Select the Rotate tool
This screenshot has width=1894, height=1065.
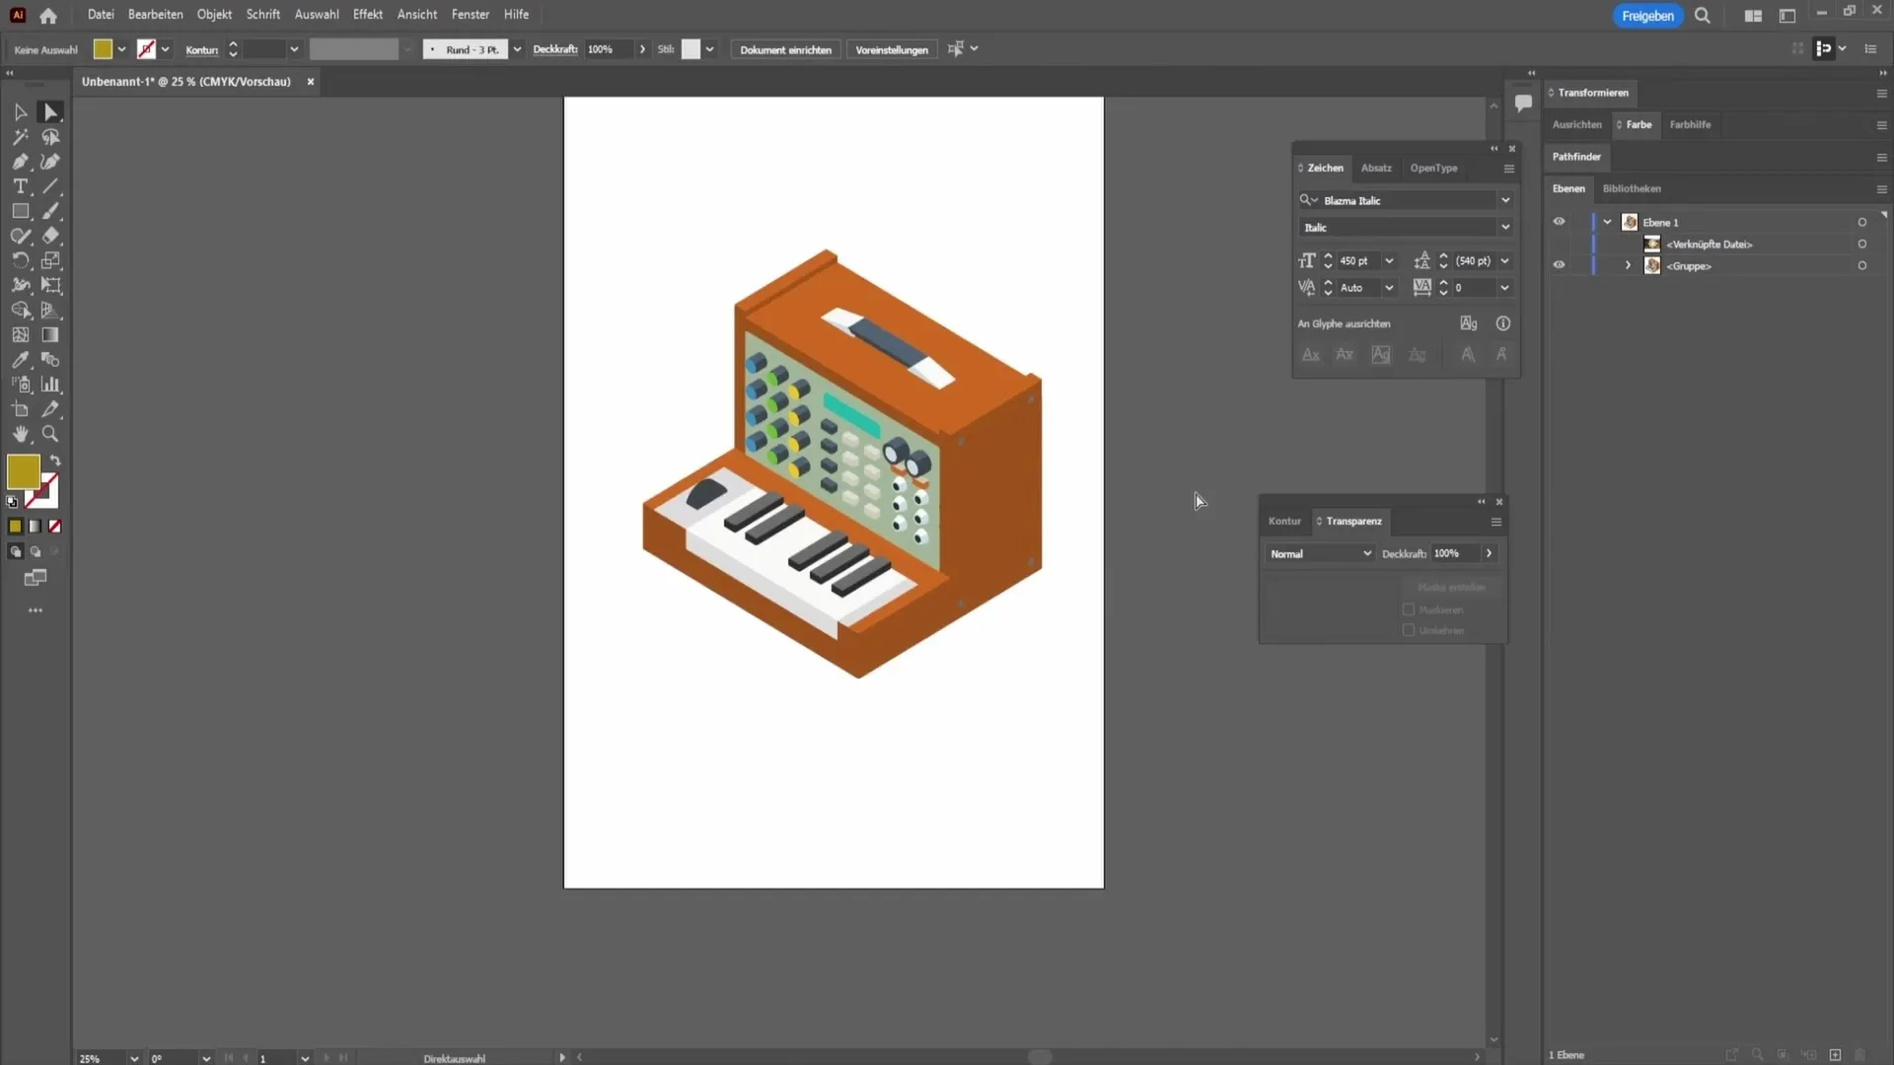coord(20,260)
